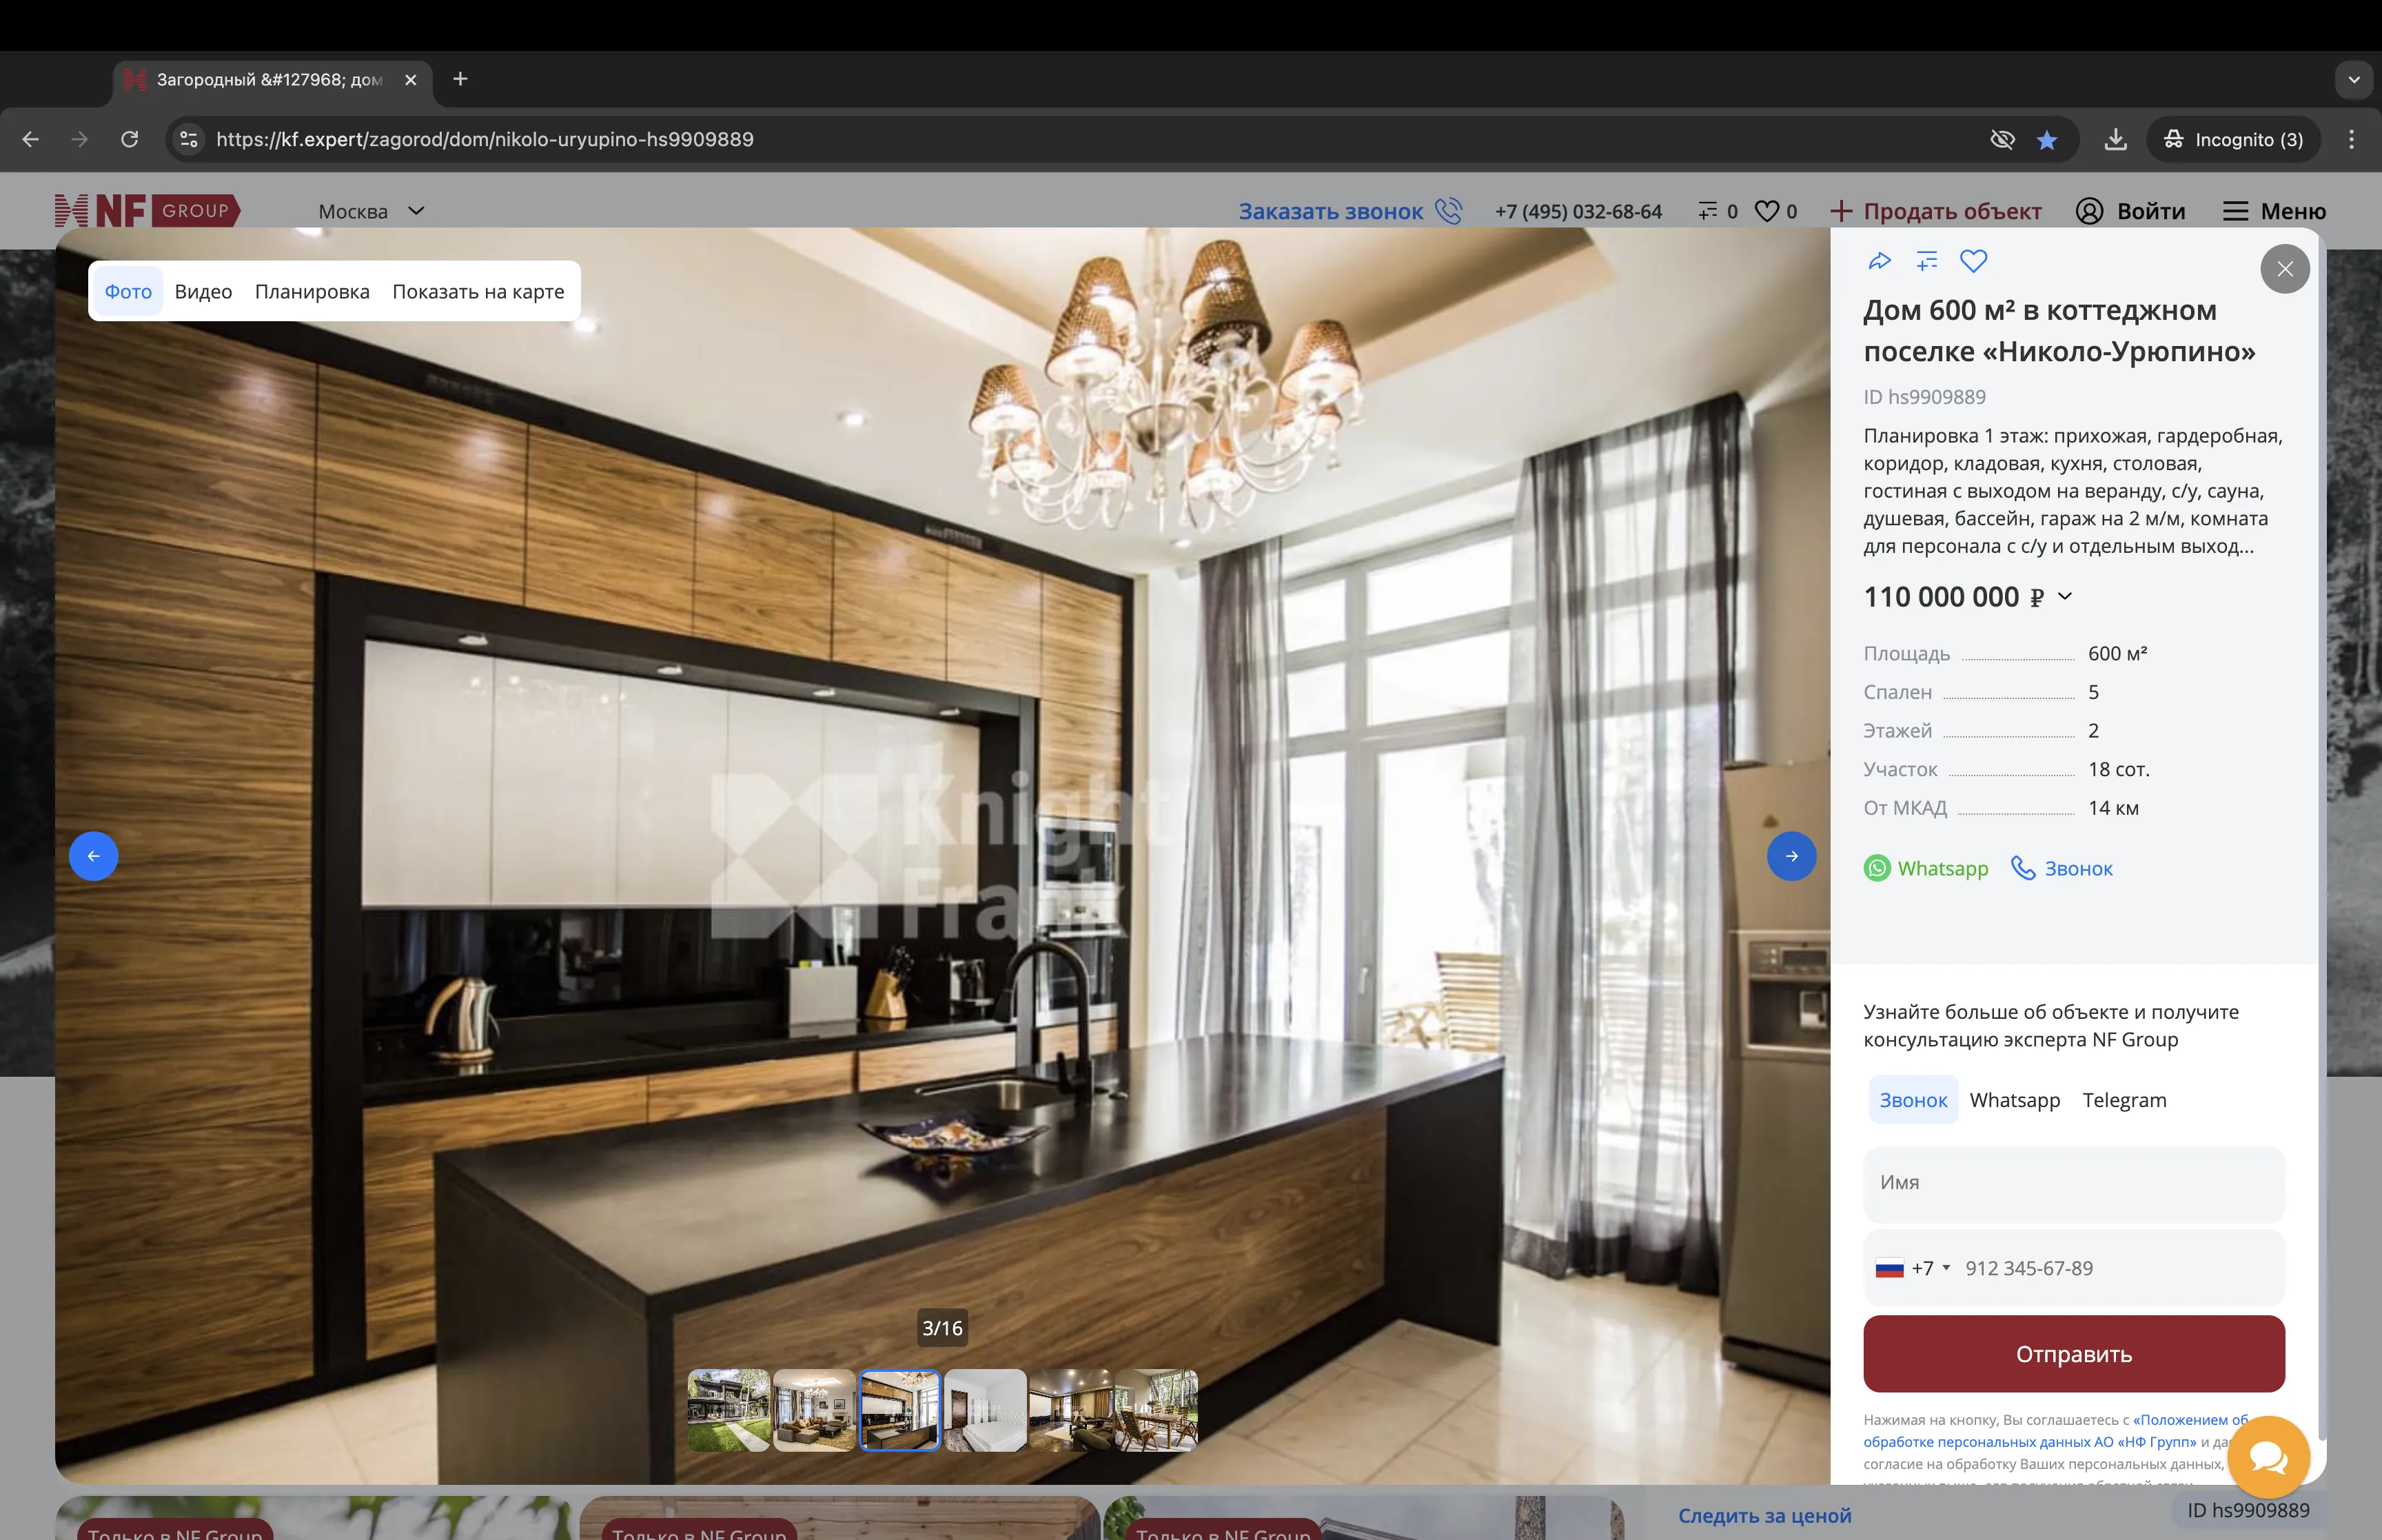The width and height of the screenshot is (2382, 1540).
Task: Switch to the Видео tab
Action: point(203,291)
